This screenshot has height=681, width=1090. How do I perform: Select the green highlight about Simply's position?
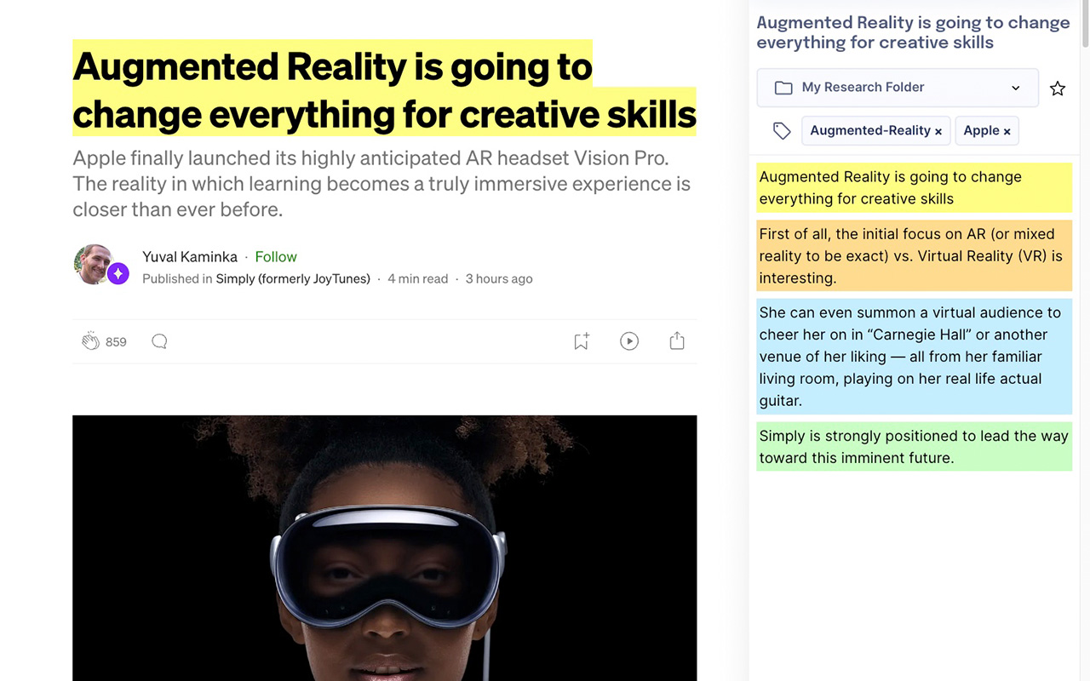(x=914, y=447)
